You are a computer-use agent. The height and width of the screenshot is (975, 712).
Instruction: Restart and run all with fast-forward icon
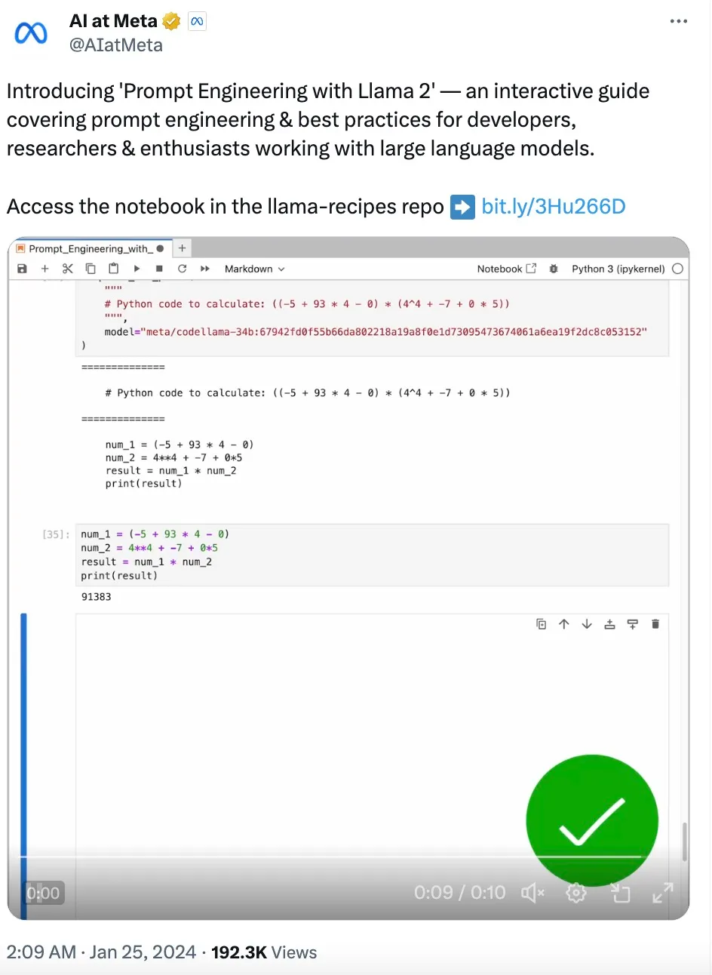tap(205, 269)
